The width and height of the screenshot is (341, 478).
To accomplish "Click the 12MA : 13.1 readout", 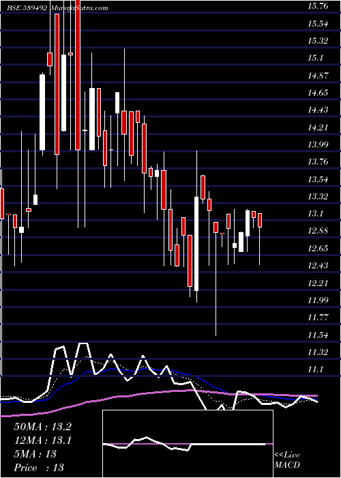I will [42, 440].
